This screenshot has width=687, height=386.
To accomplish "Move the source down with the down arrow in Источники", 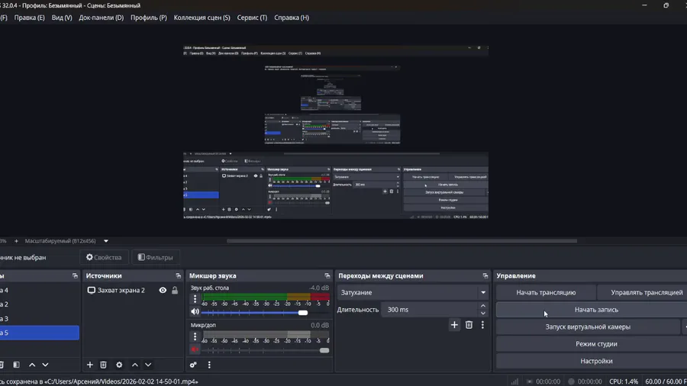I will (x=148, y=365).
